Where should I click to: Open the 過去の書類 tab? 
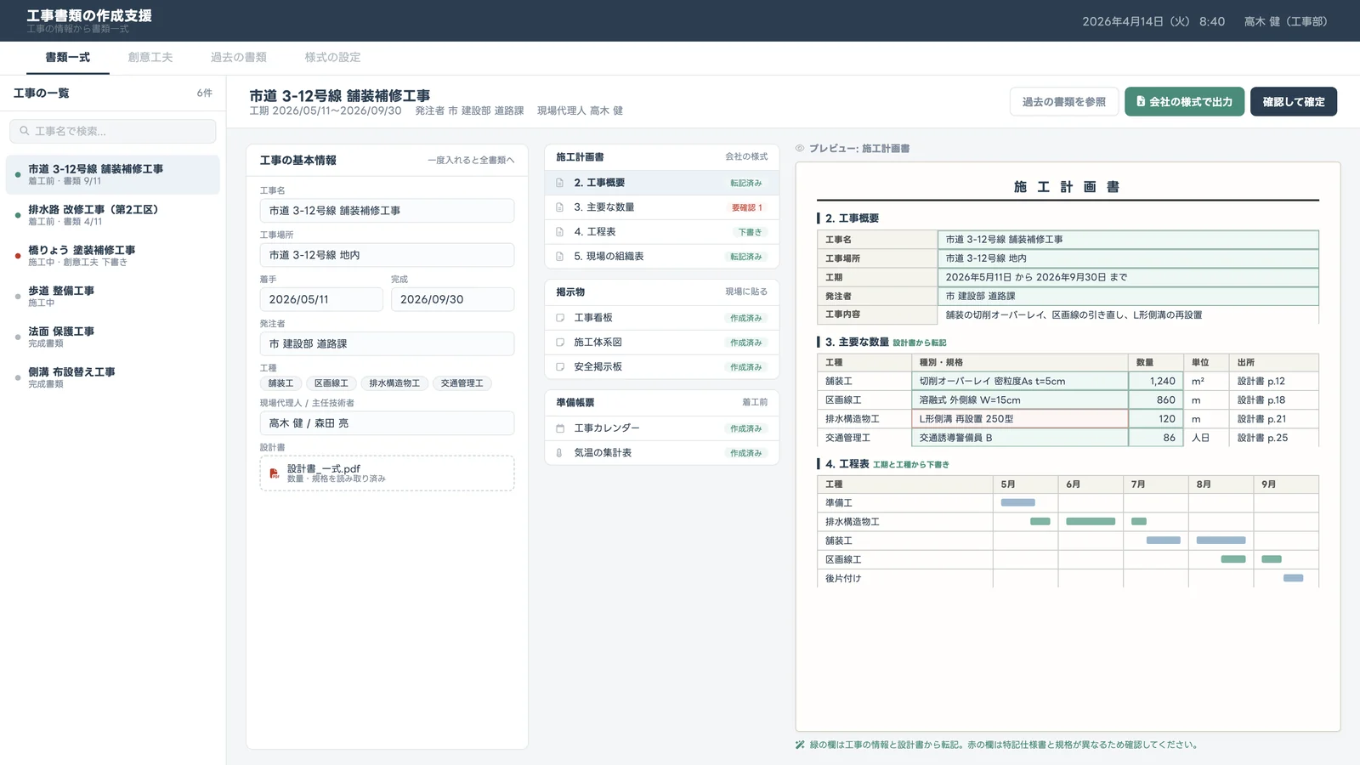coord(239,58)
